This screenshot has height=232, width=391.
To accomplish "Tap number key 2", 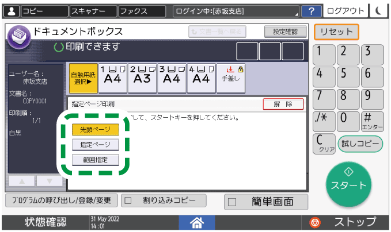I will coord(348,55).
